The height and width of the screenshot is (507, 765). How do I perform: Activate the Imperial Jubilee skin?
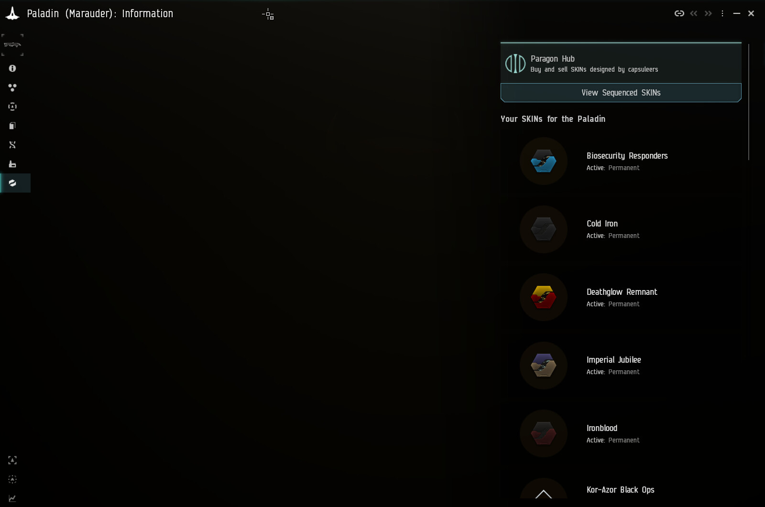[x=544, y=366]
